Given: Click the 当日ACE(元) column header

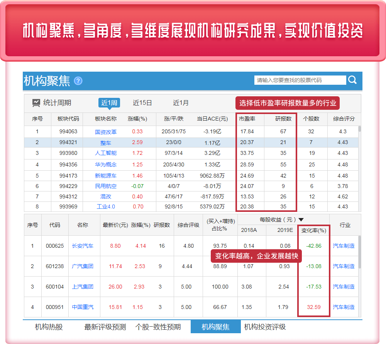Looking at the screenshot, I should tap(212, 119).
